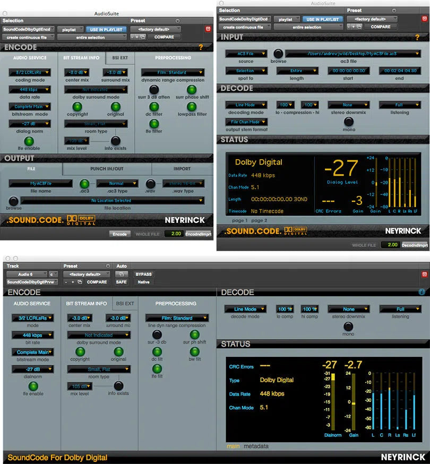This screenshot has height=464, width=430.
Task: Click the MyAC3File file name field
Action: 40,183
